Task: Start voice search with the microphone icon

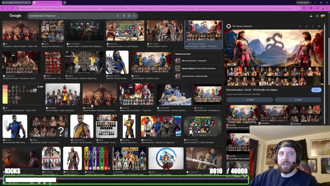Action: point(124,16)
